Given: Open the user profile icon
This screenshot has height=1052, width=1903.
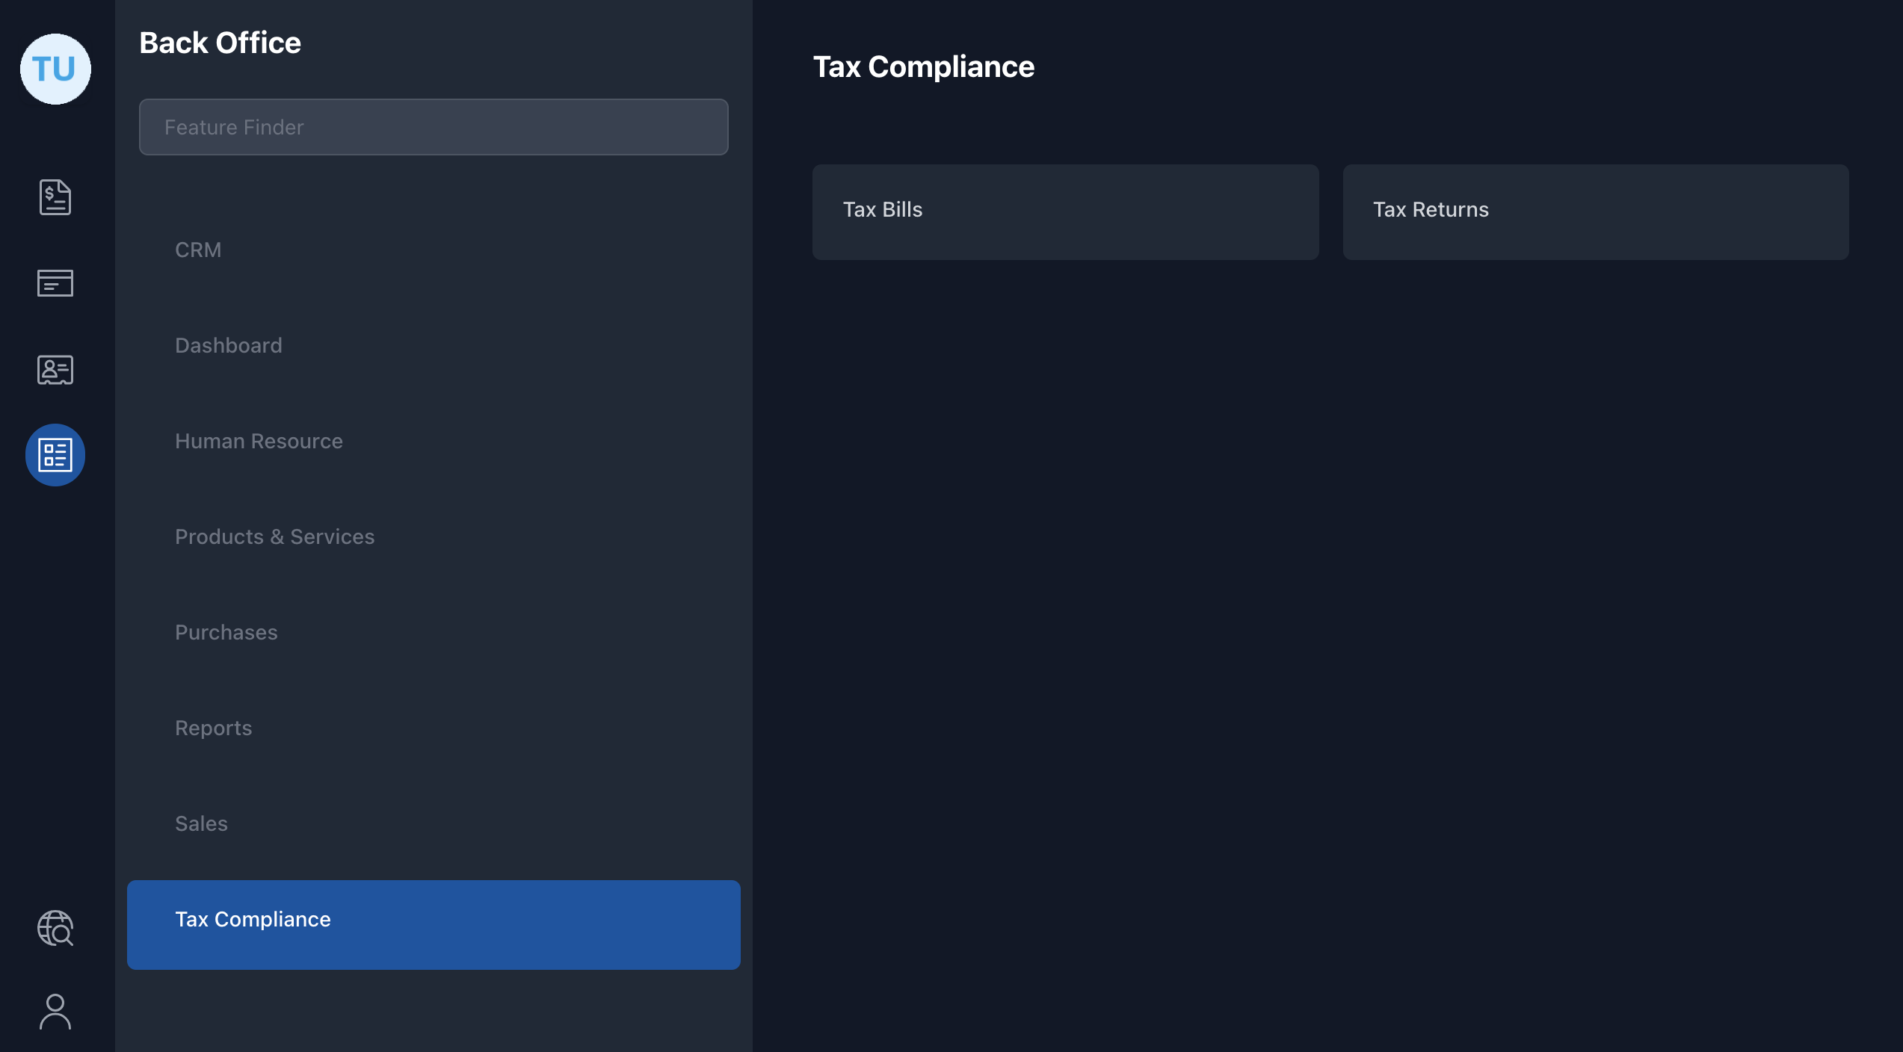Looking at the screenshot, I should pyautogui.click(x=55, y=1012).
